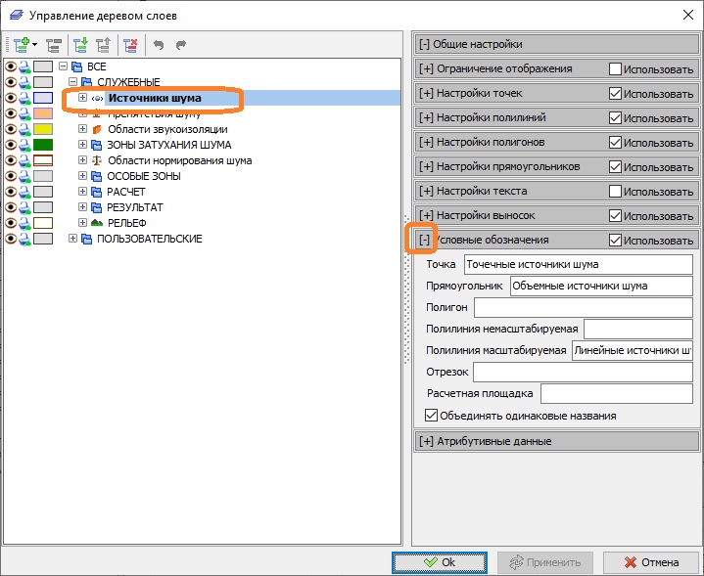The image size is (704, 576).
Task: Uncheck Объединять одинаковые названия
Action: point(432,416)
